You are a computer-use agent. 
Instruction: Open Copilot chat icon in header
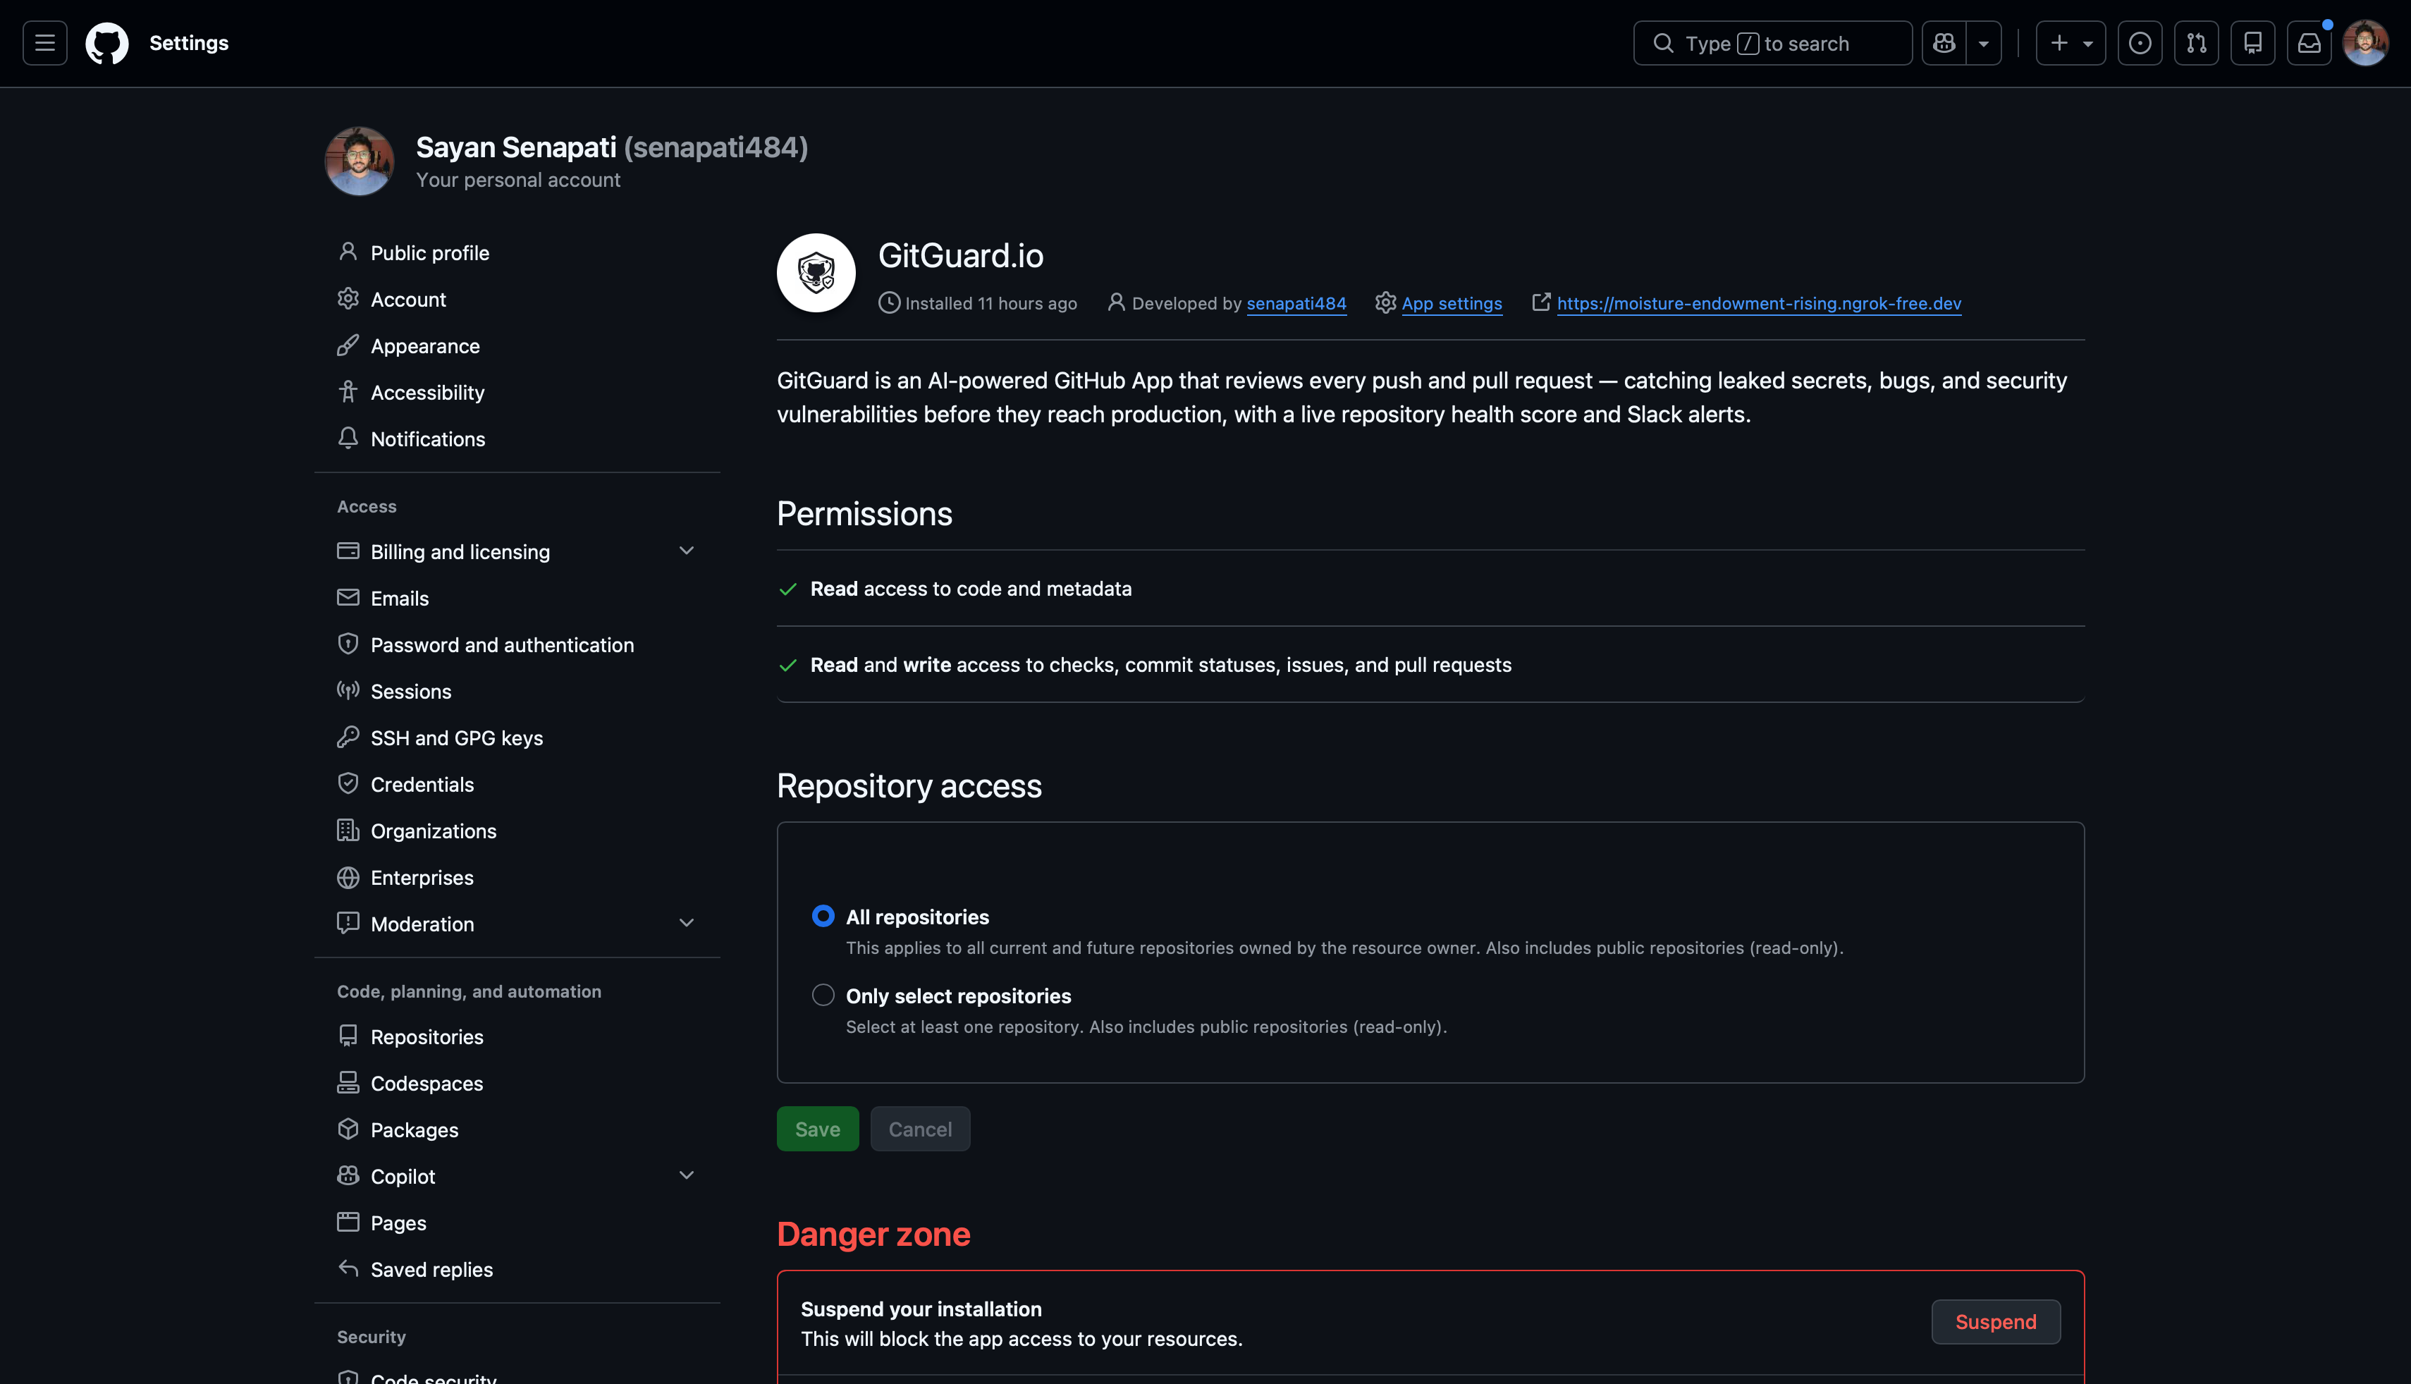pyautogui.click(x=1944, y=43)
